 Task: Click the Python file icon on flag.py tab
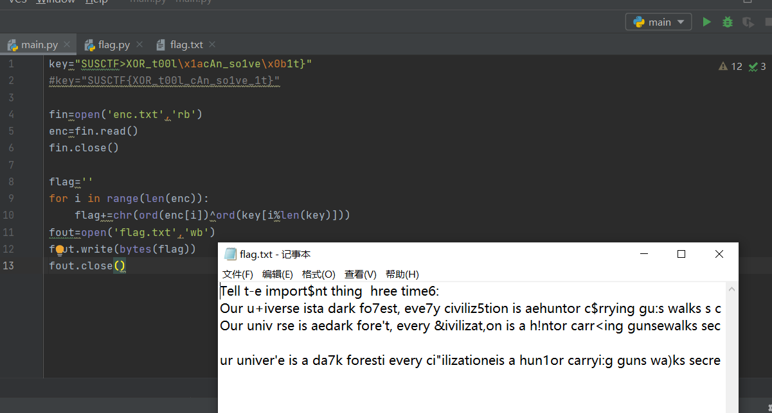click(89, 45)
